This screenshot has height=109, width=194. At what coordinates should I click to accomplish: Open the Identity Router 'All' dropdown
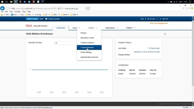tap(65, 43)
